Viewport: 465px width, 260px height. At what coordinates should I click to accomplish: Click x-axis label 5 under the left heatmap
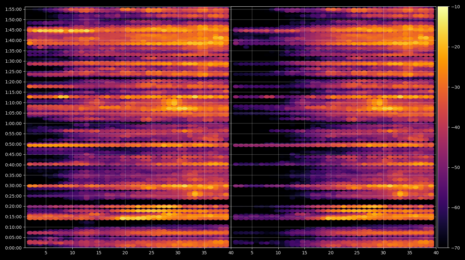(46, 253)
